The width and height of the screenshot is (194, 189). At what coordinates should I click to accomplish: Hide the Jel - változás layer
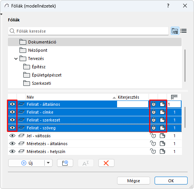click(12, 136)
